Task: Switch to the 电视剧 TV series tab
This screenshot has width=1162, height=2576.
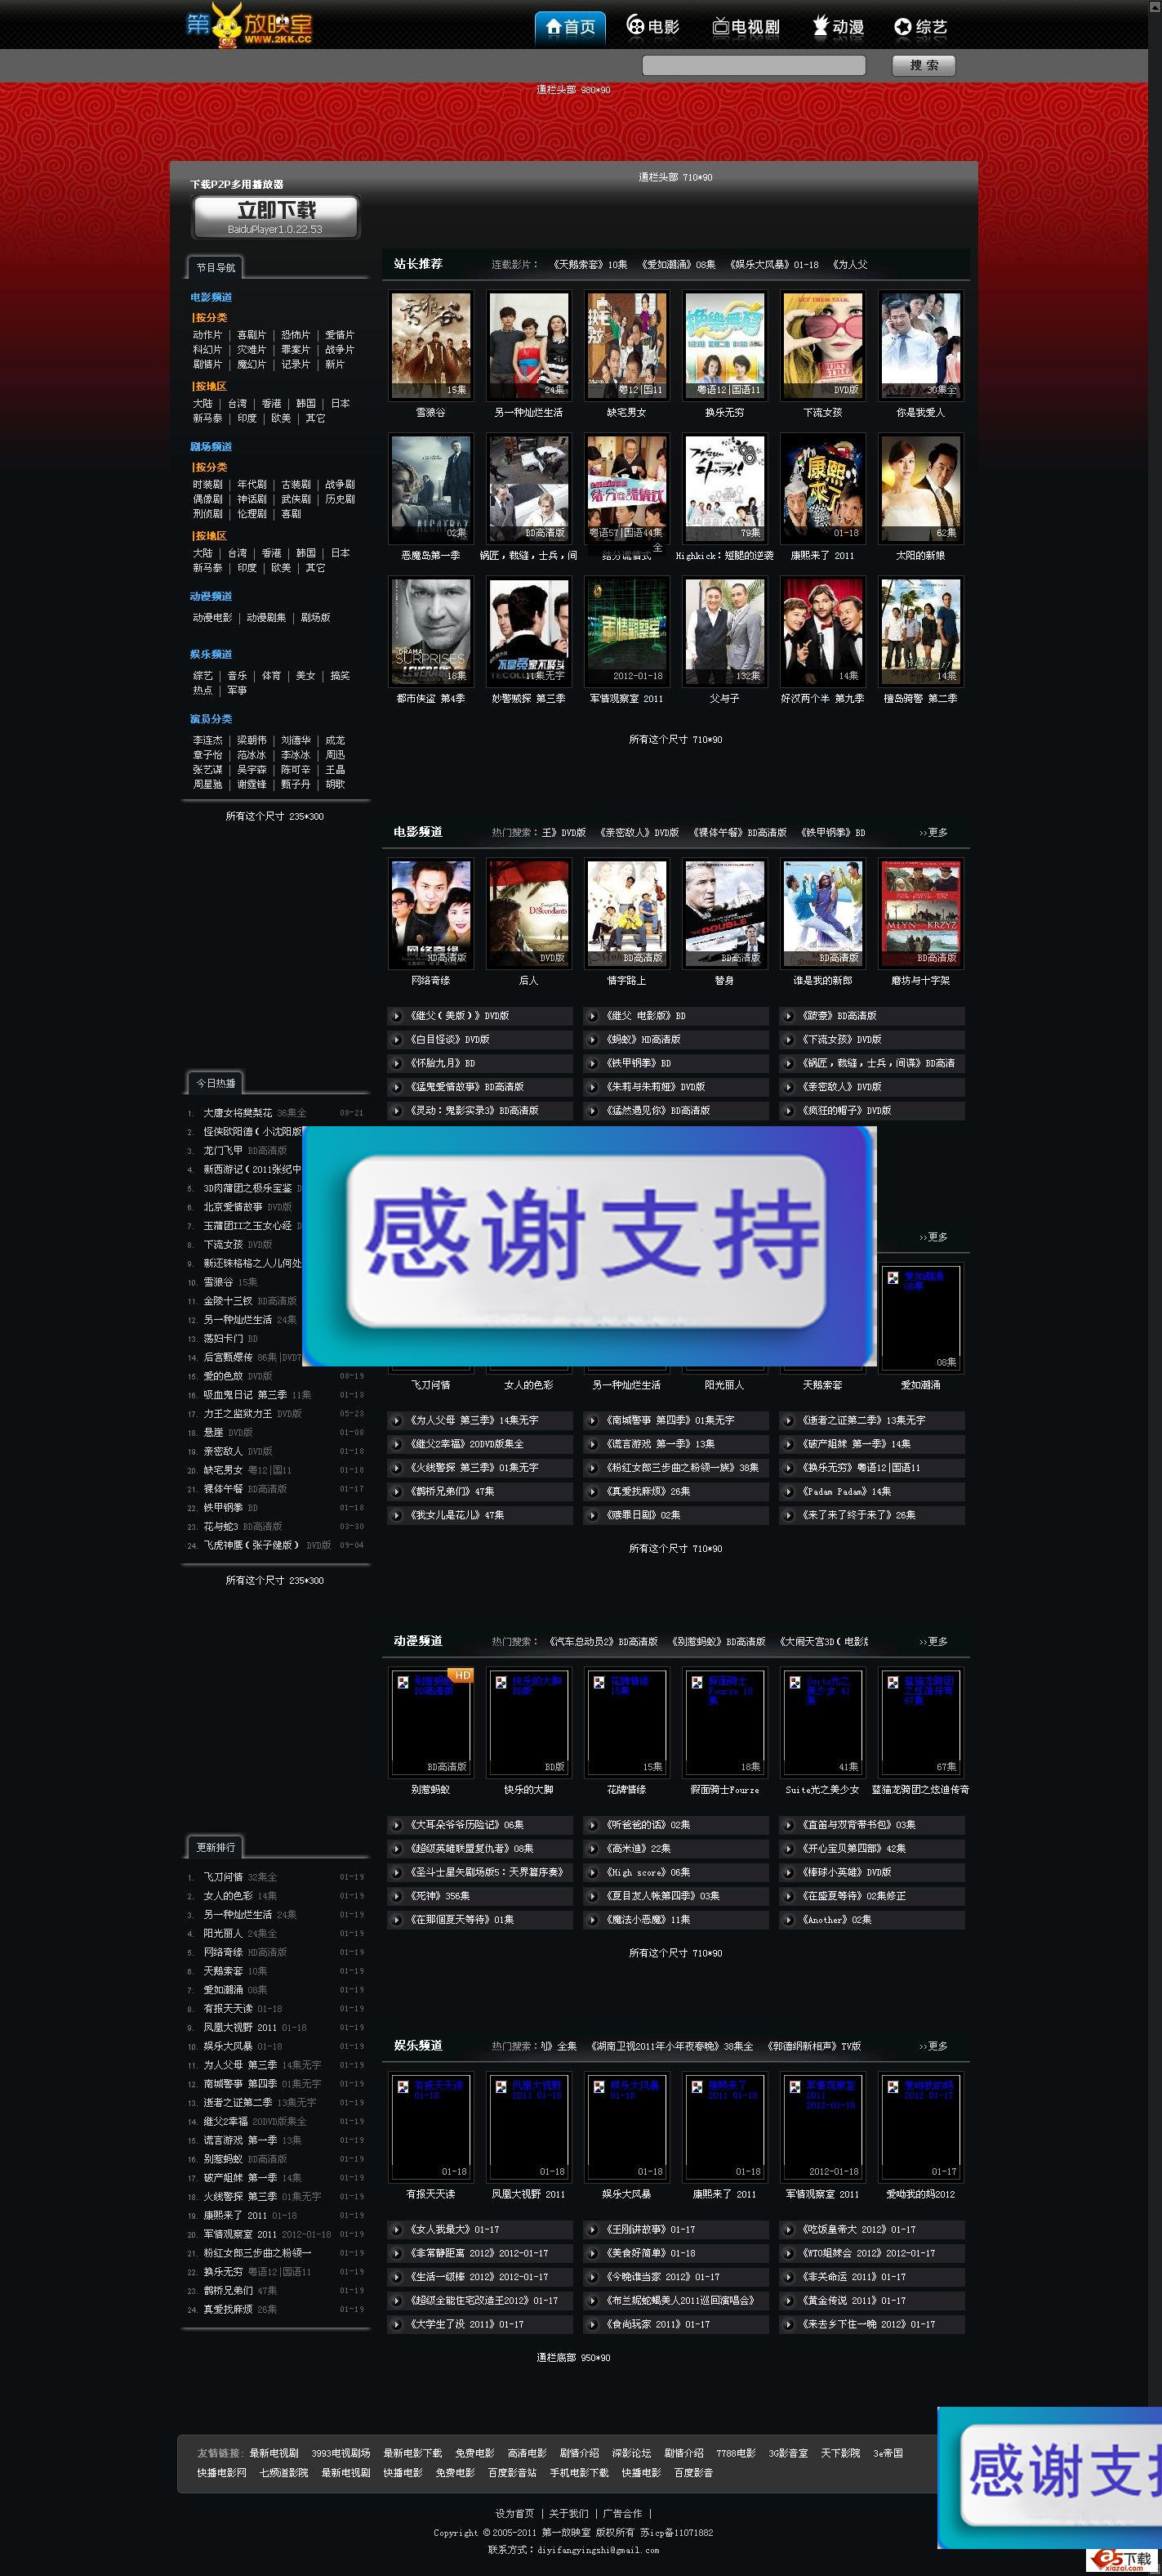Action: click(746, 26)
